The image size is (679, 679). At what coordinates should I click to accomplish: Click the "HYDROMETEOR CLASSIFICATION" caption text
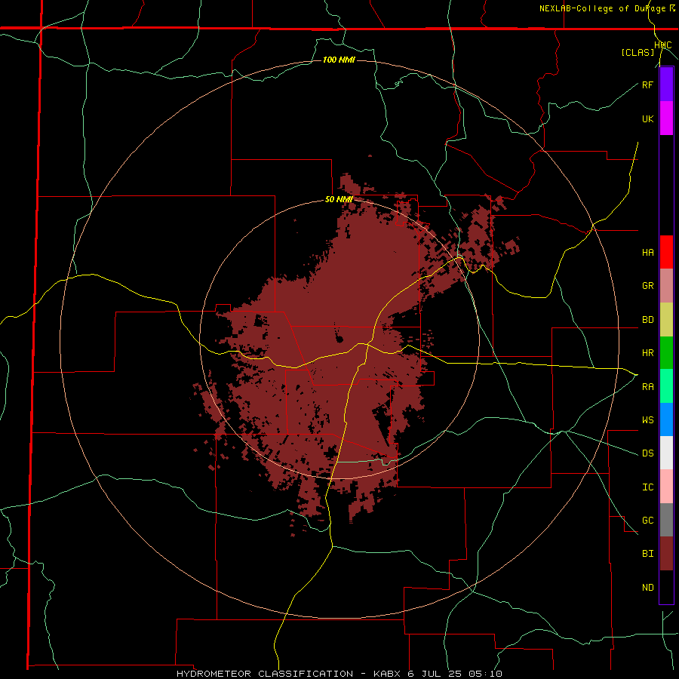pos(265,674)
